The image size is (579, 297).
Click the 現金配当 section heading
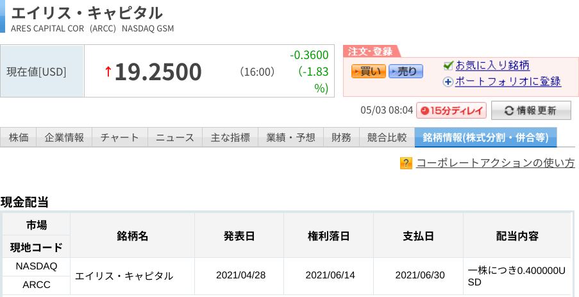click(x=24, y=202)
